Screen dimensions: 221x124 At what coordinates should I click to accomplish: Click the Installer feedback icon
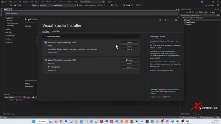coord(165,20)
